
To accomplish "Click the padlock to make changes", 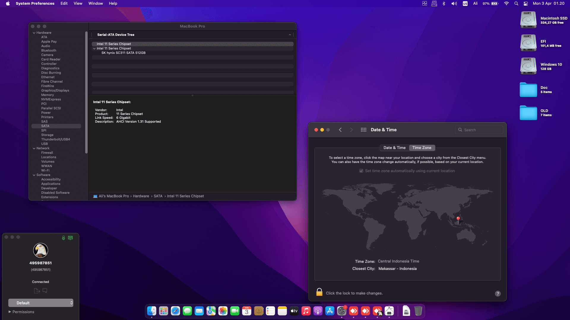I will pyautogui.click(x=319, y=292).
